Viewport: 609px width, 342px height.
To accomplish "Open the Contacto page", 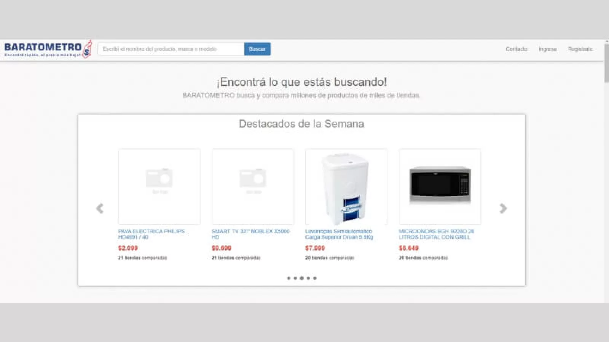I will pyautogui.click(x=516, y=49).
